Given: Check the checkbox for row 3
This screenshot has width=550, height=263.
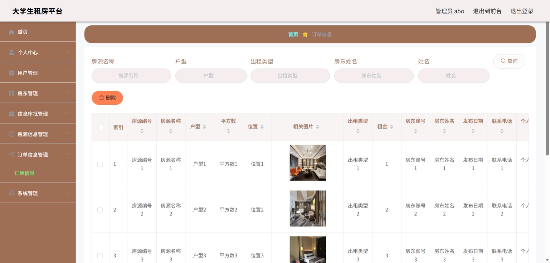Looking at the screenshot, I should point(100,256).
